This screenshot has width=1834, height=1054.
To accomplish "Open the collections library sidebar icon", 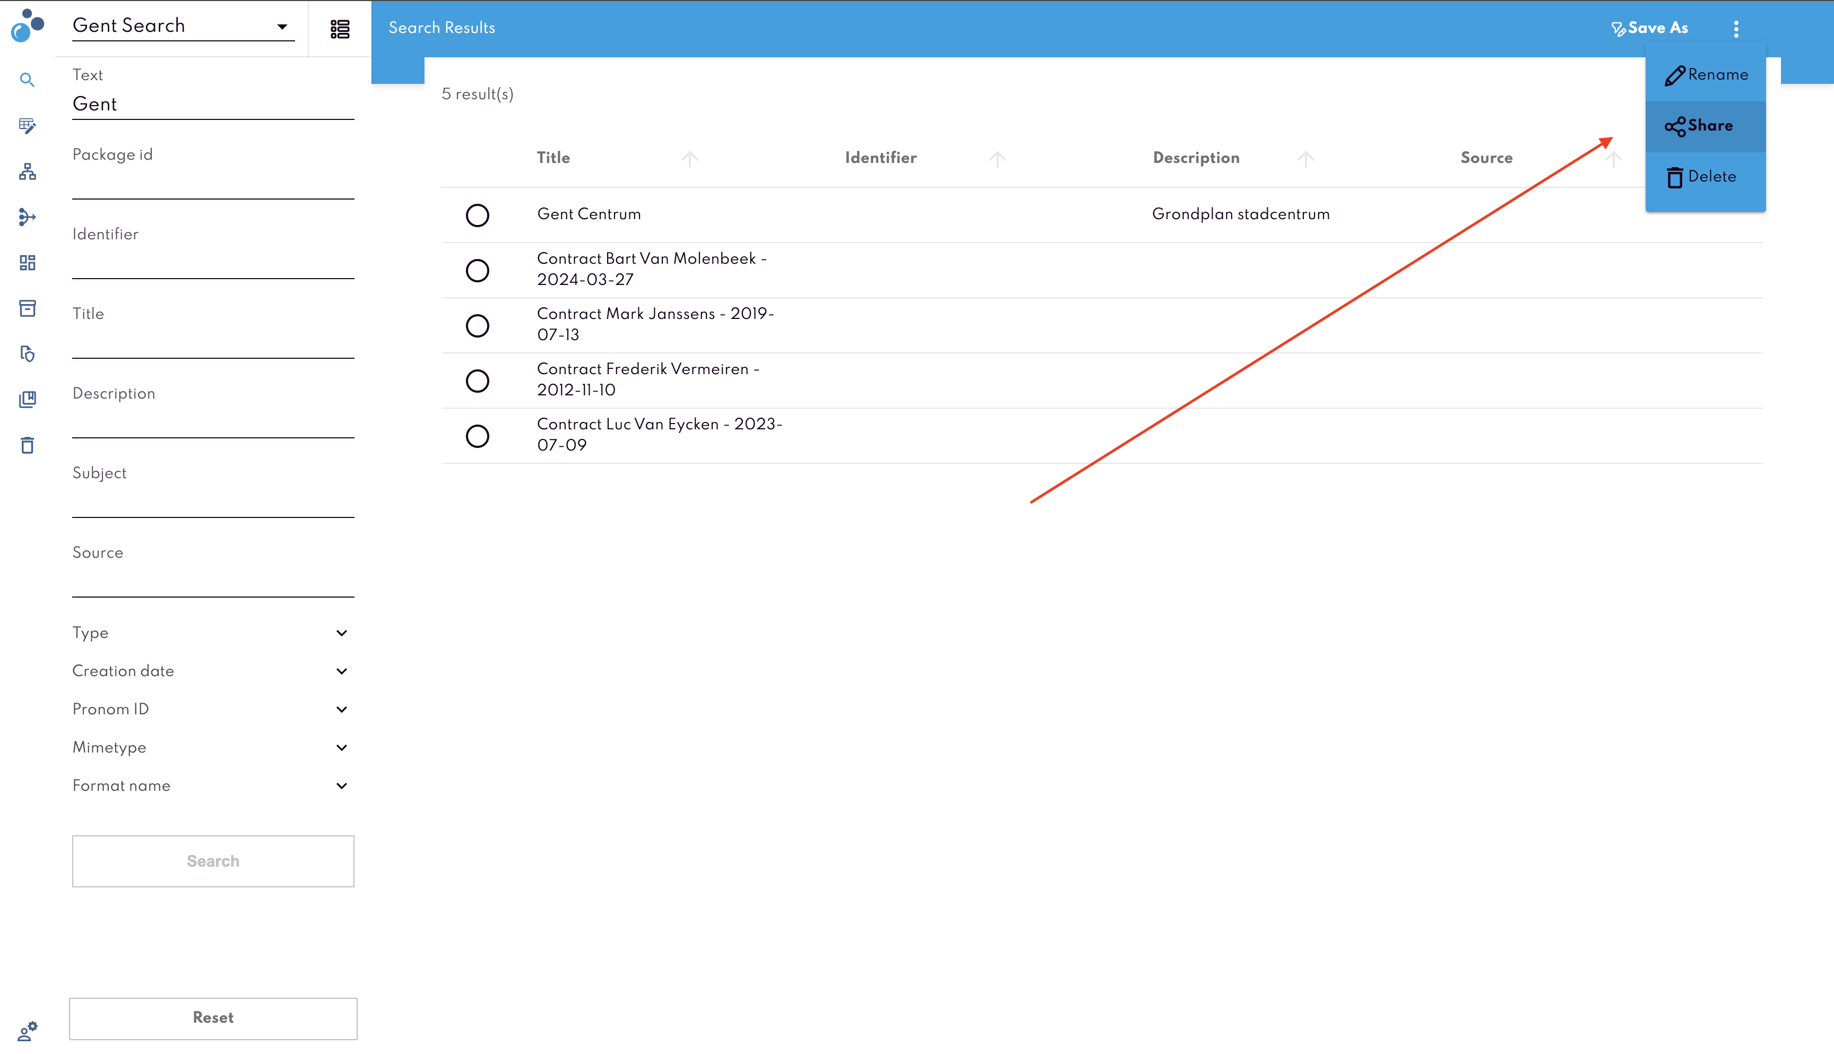I will click(x=27, y=400).
